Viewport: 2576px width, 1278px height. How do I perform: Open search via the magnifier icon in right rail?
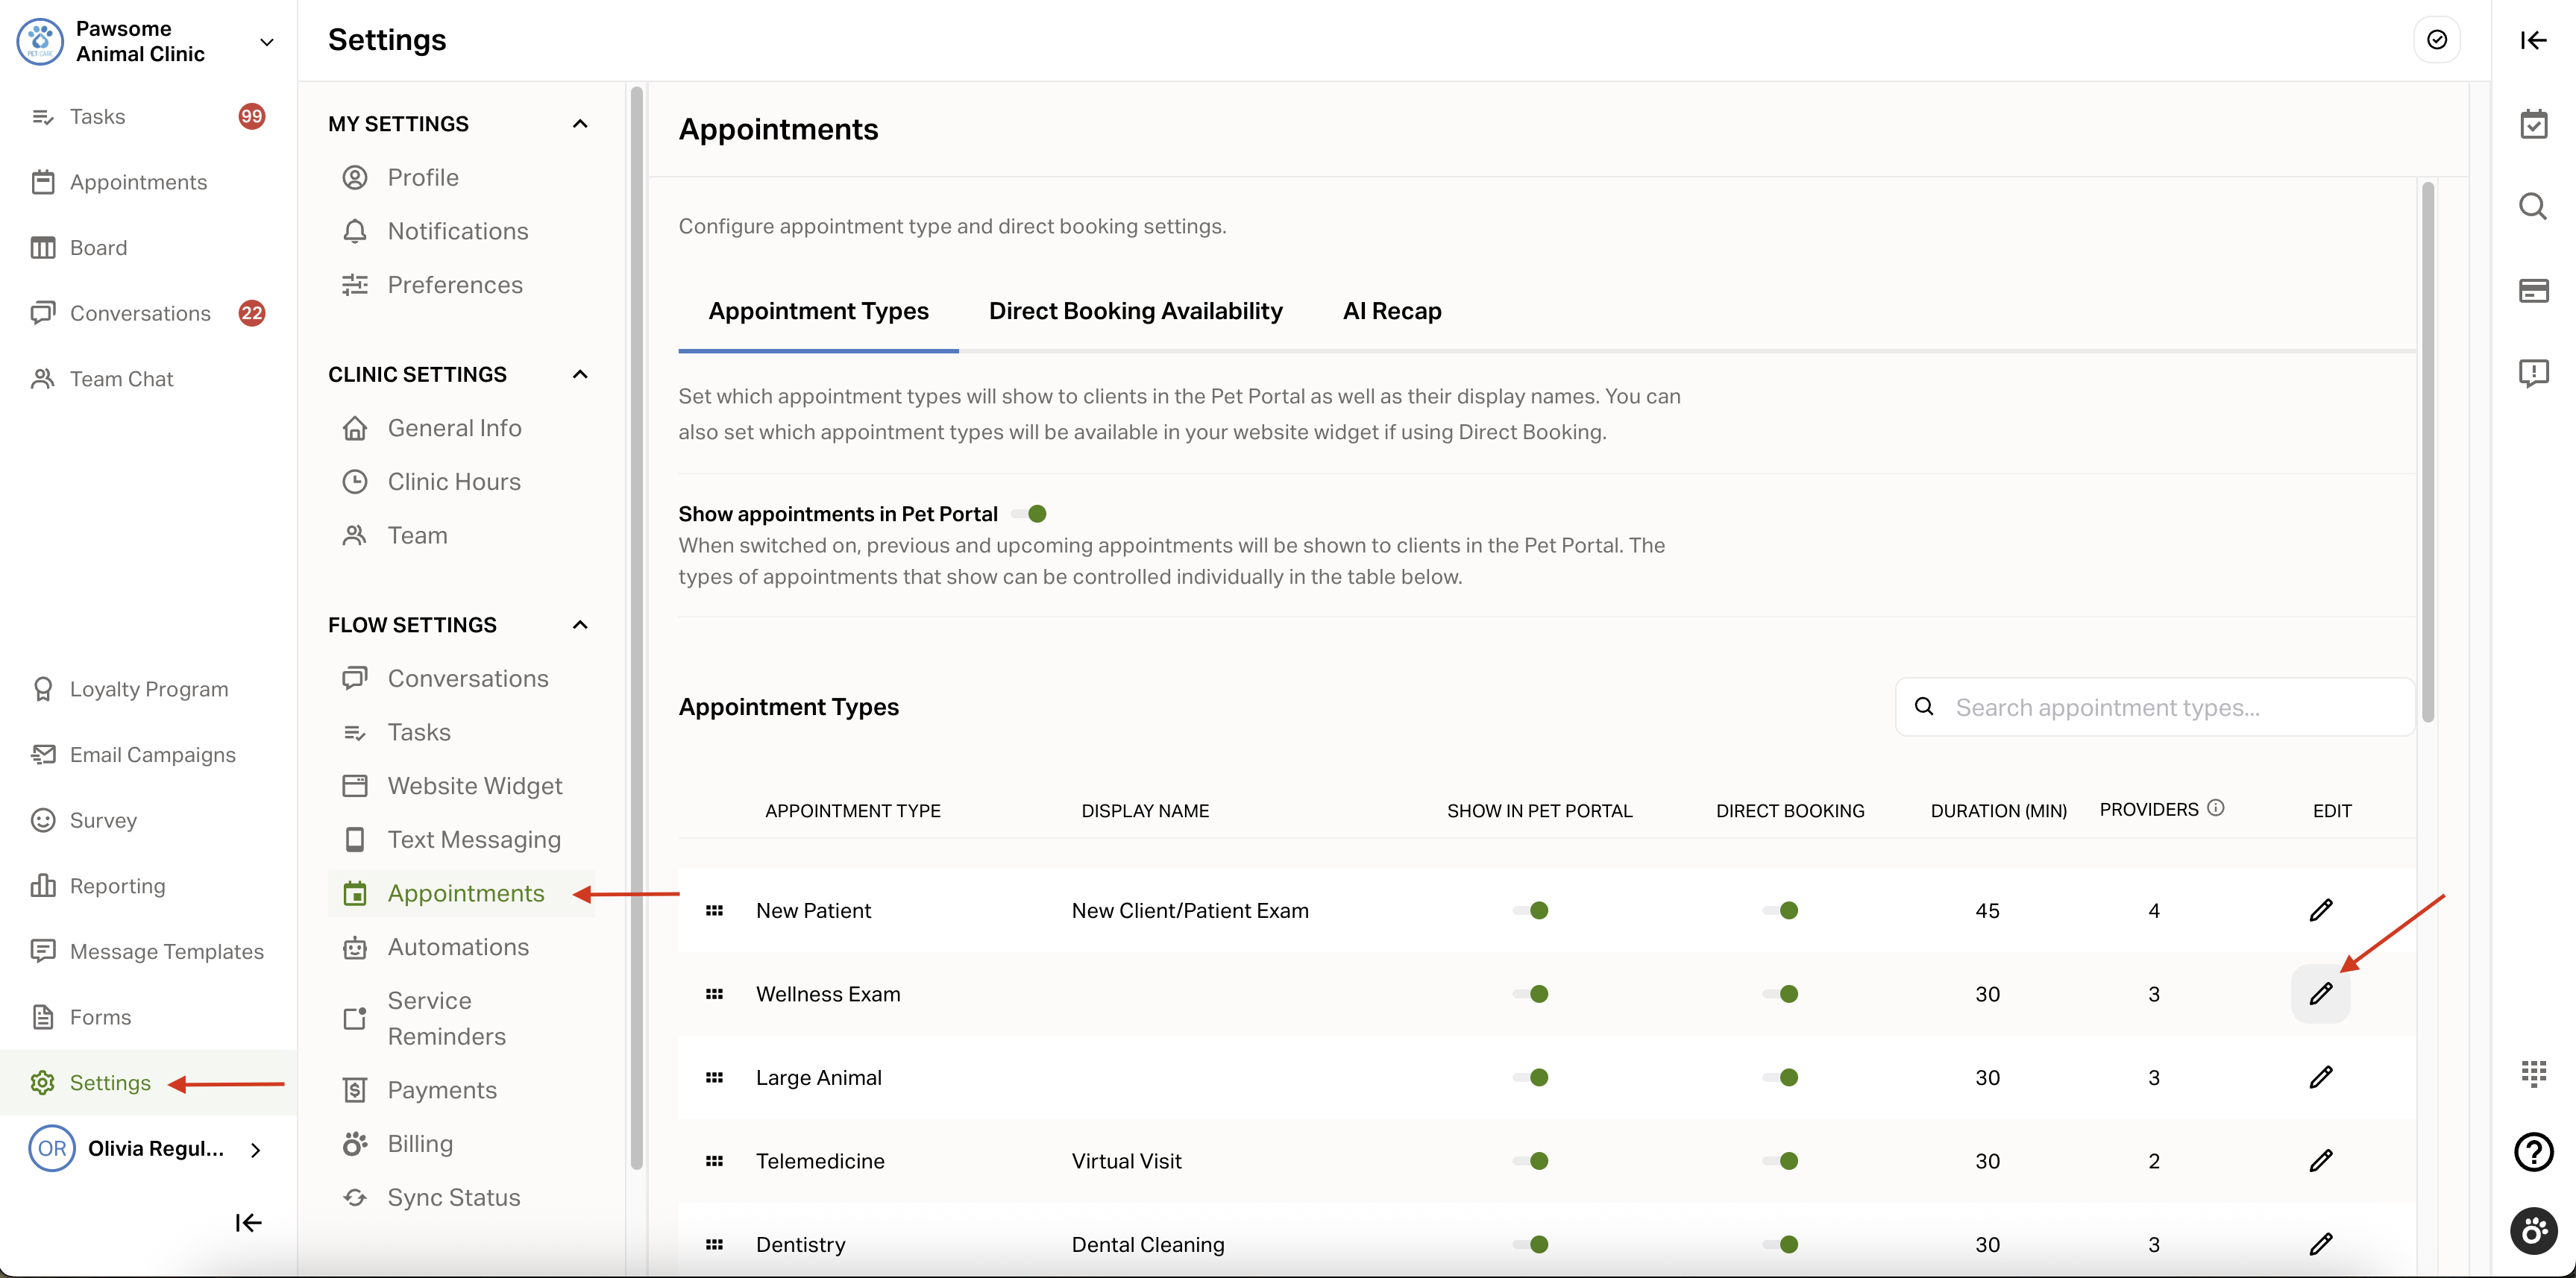click(x=2533, y=207)
